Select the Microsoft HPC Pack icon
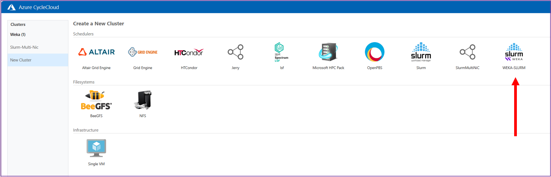This screenshot has height=177, width=551. coord(328,52)
